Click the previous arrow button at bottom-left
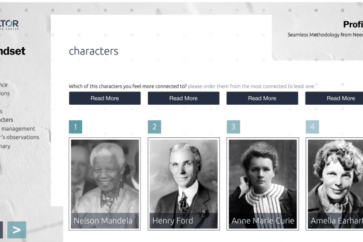The height and width of the screenshot is (242, 363). coord(1,230)
